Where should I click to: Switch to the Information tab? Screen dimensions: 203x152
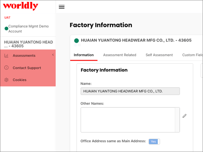point(84,55)
